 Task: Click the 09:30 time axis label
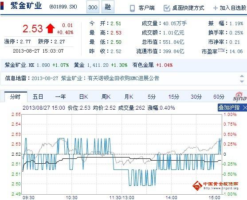[28, 197]
